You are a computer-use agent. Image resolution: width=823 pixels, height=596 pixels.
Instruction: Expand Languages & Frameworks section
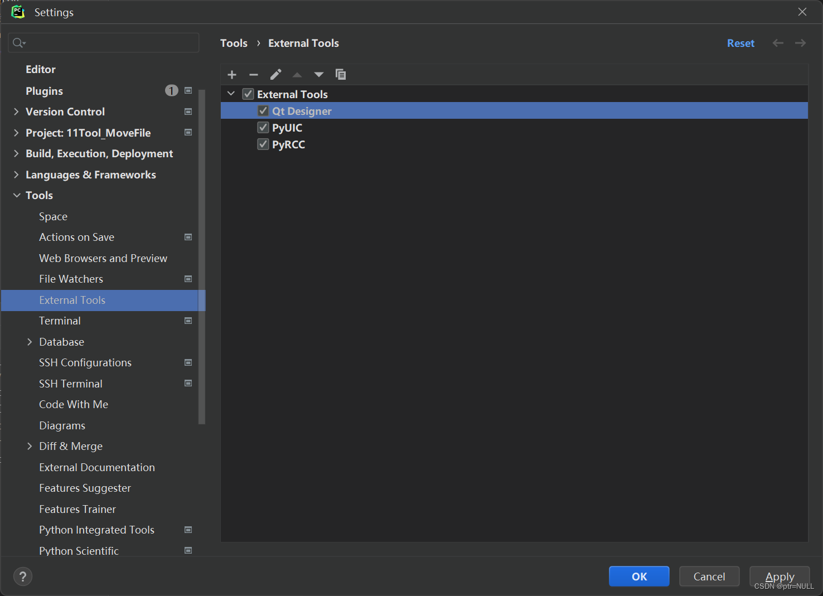(16, 175)
